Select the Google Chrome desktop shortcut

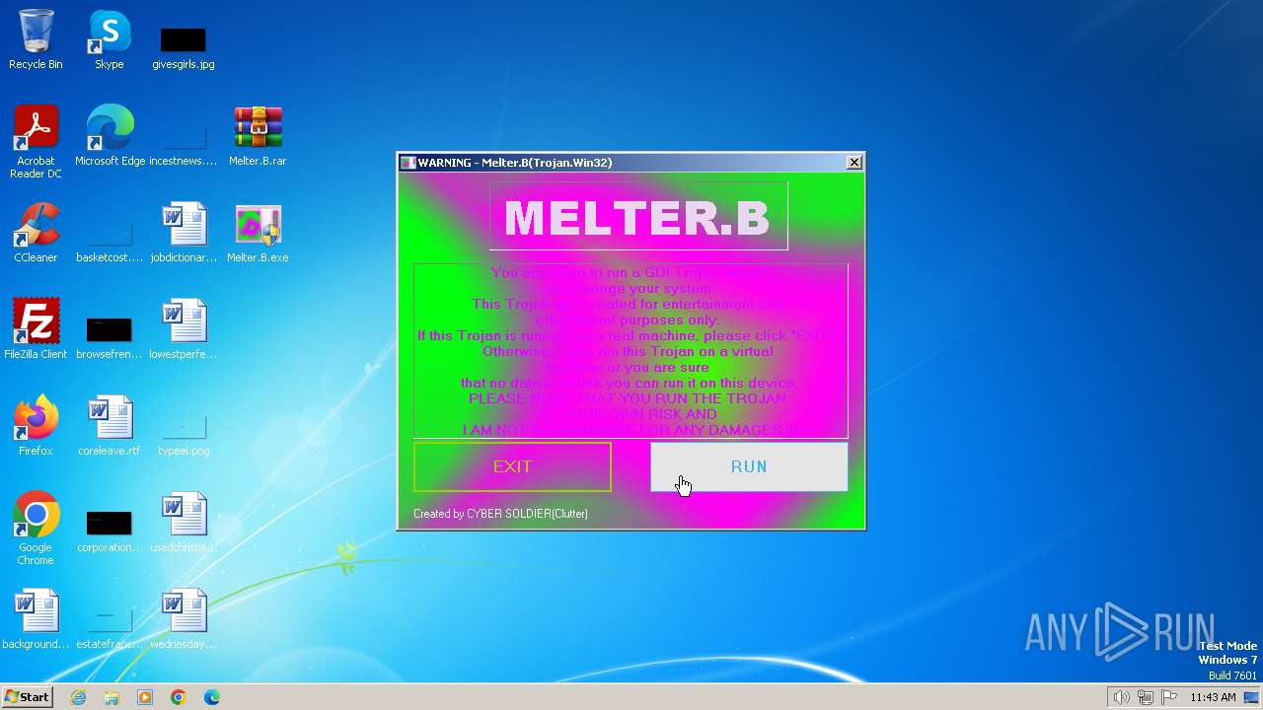click(x=36, y=529)
